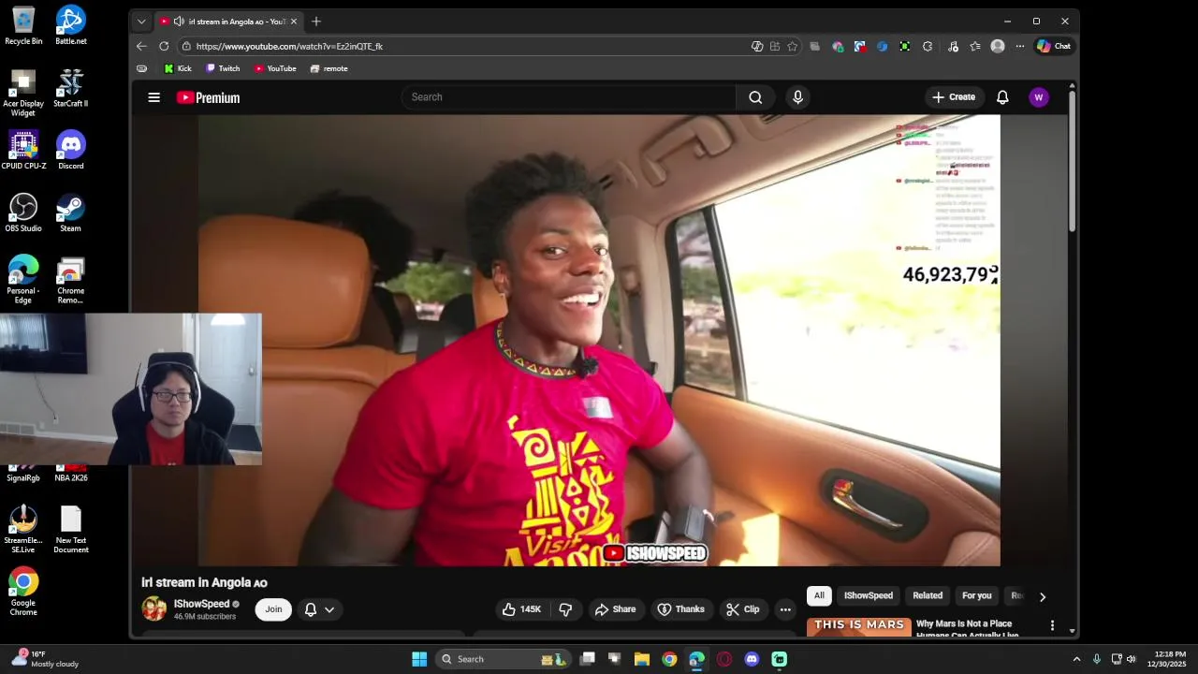
Task: Open the Edge media control icon
Action: coord(953,46)
